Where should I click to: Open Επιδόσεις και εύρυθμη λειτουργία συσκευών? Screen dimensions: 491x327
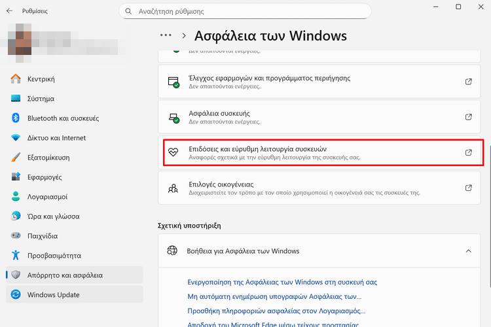pyautogui.click(x=321, y=152)
